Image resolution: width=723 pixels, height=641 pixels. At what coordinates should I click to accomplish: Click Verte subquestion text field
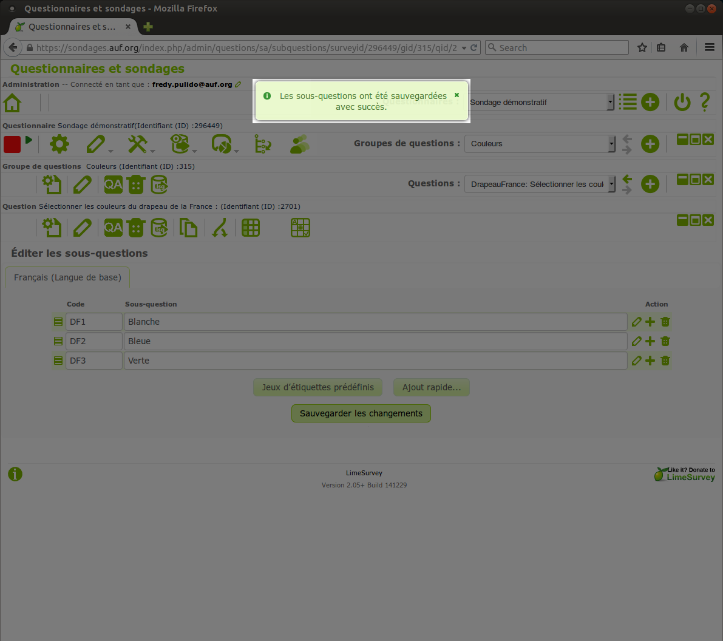375,361
